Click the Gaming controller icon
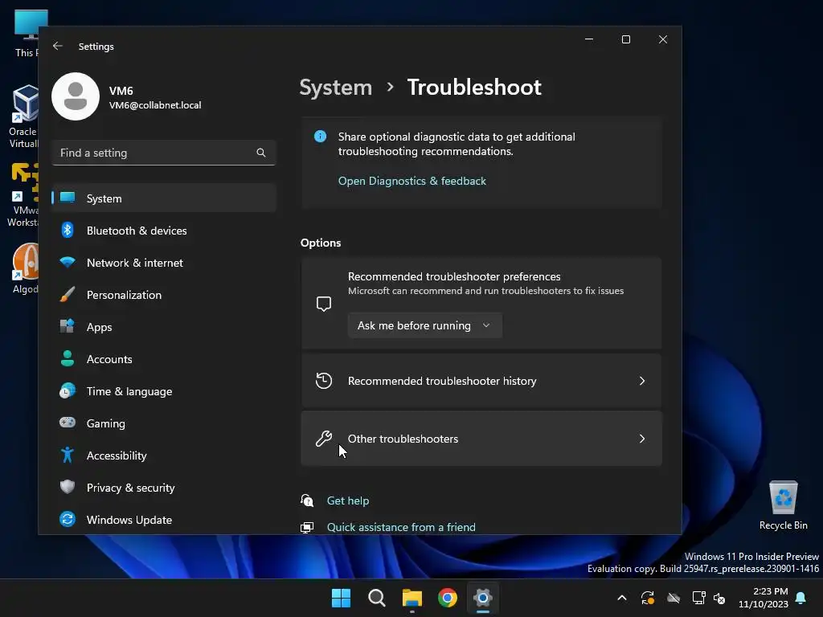823x617 pixels. click(68, 423)
